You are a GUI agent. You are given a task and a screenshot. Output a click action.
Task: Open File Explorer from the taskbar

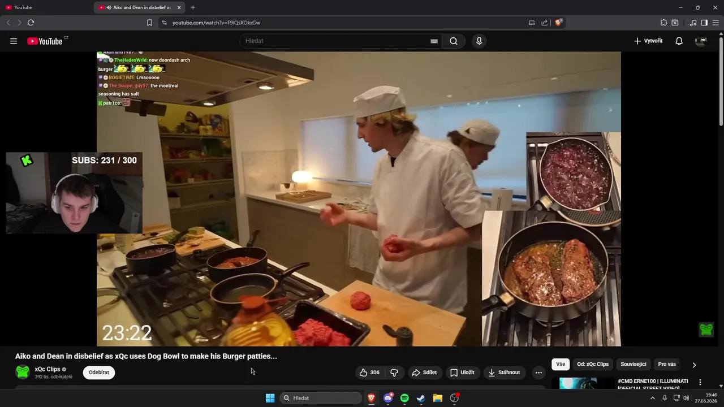pos(437,398)
